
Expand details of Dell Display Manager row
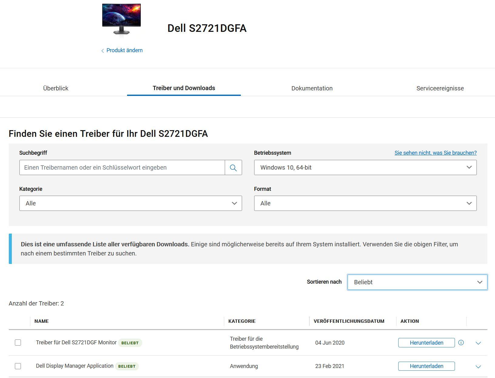[x=478, y=366]
